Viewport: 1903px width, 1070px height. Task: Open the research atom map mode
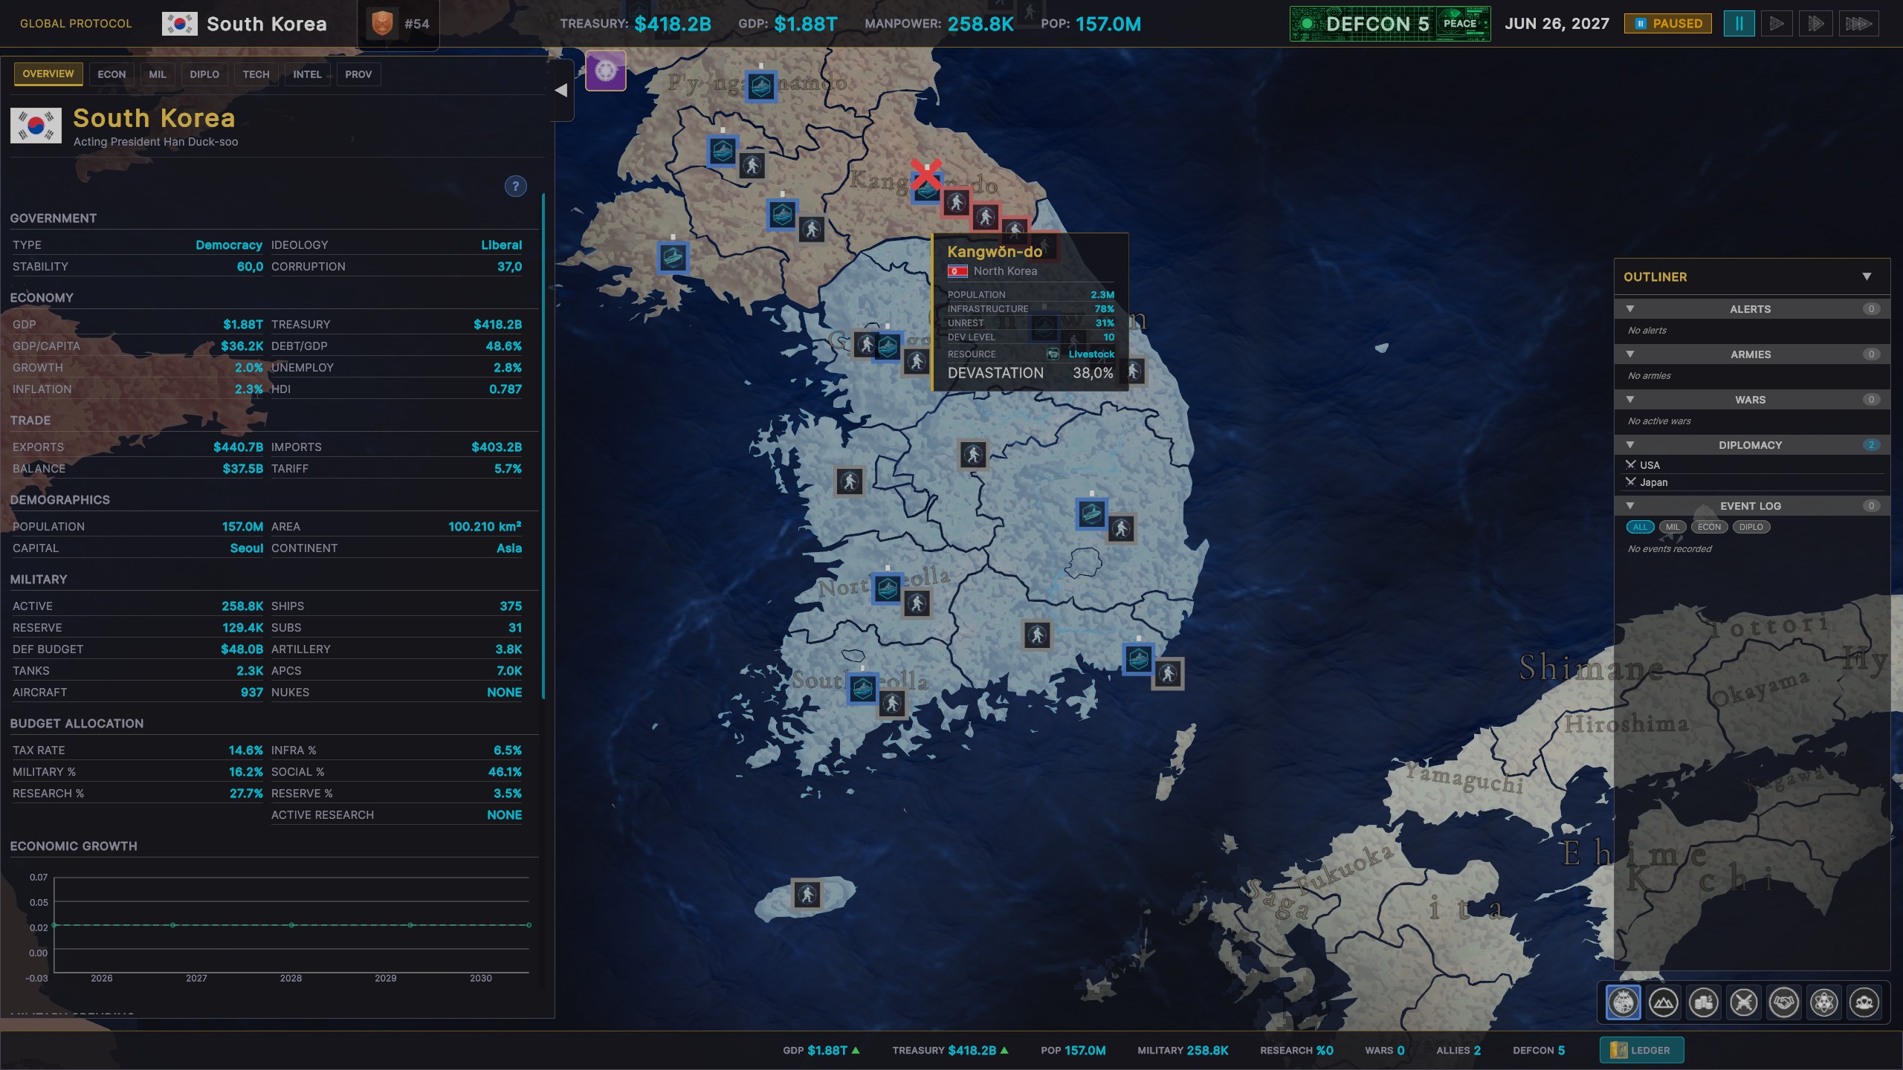pyautogui.click(x=1824, y=1002)
